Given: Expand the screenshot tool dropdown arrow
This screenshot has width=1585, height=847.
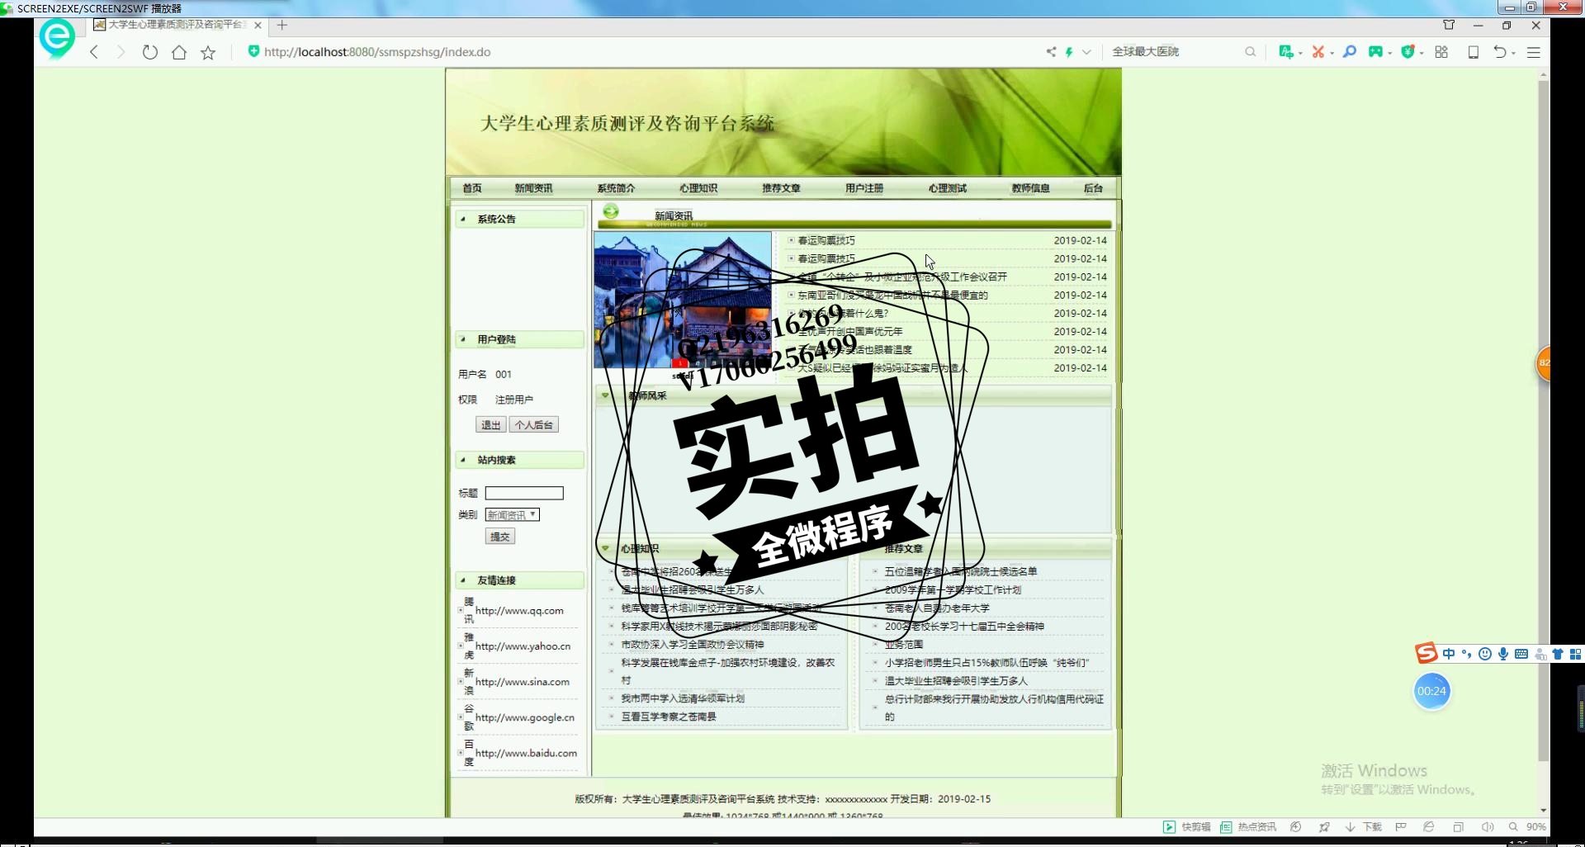Looking at the screenshot, I should (1332, 54).
